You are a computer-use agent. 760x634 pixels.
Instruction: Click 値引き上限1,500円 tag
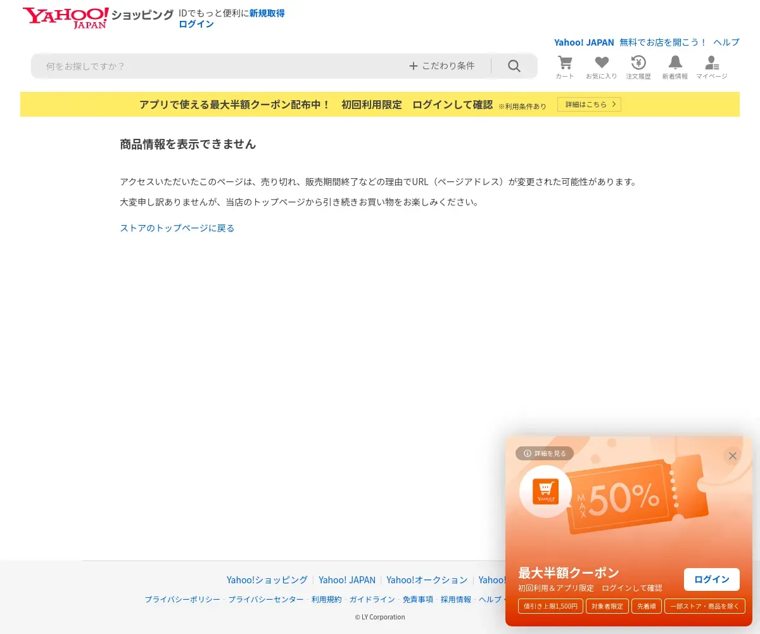click(x=550, y=606)
